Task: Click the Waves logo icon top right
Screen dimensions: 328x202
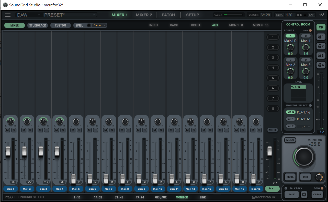Action: coord(322,15)
